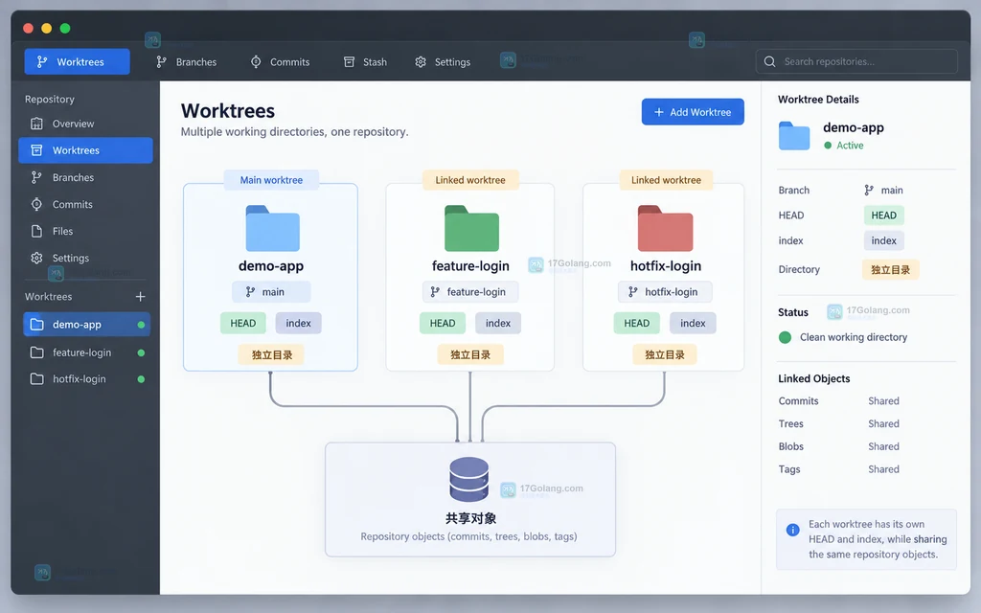The width and height of the screenshot is (981, 613).
Task: Click the main branch value in details panel
Action: (883, 191)
